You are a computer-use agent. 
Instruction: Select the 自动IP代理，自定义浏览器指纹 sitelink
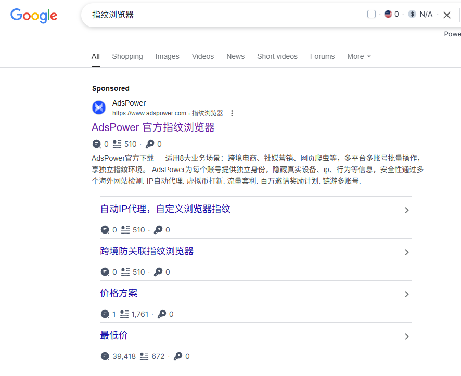click(x=165, y=209)
